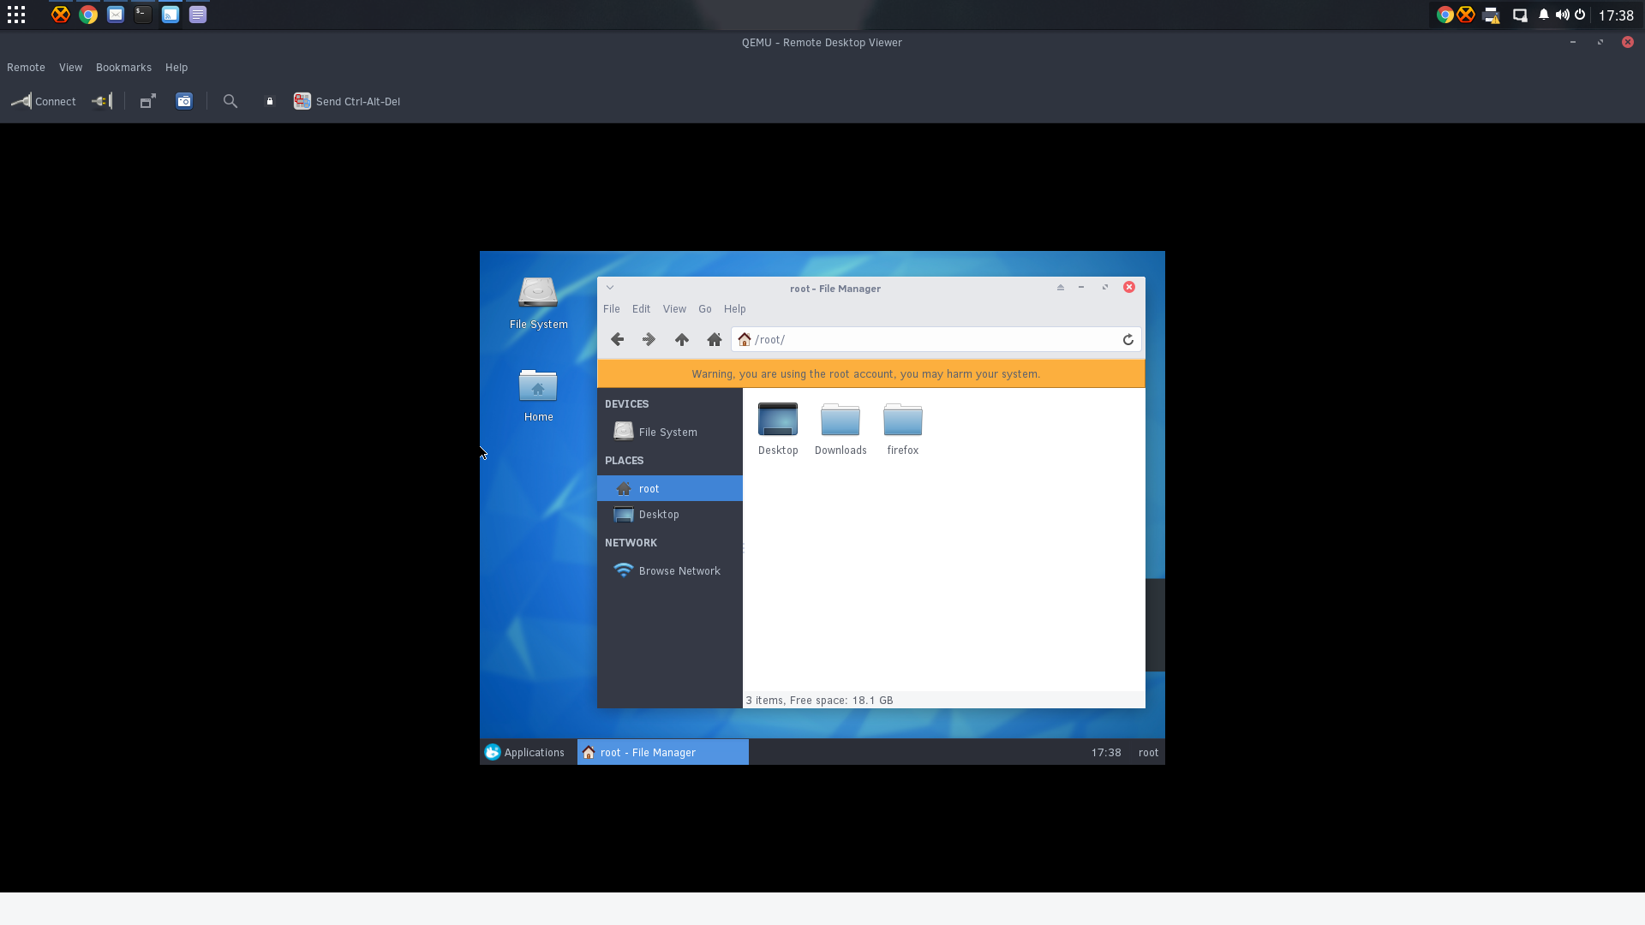Select File System desktop icon

pyautogui.click(x=538, y=303)
